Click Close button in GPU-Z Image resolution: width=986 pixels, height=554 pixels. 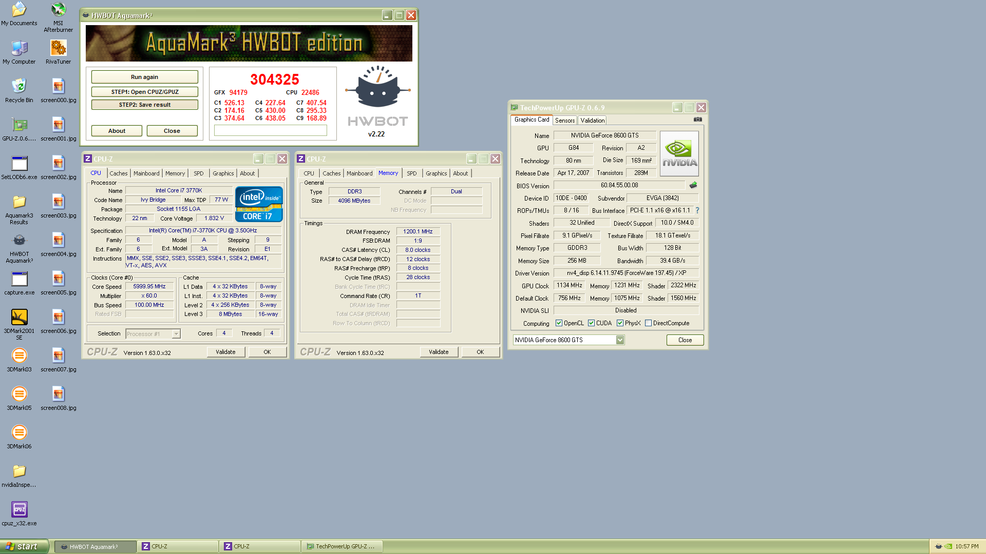tap(685, 340)
